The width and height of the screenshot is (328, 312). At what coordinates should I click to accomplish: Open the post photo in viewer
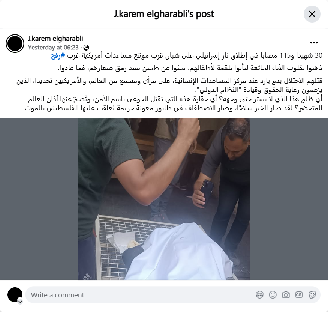[x=164, y=199]
